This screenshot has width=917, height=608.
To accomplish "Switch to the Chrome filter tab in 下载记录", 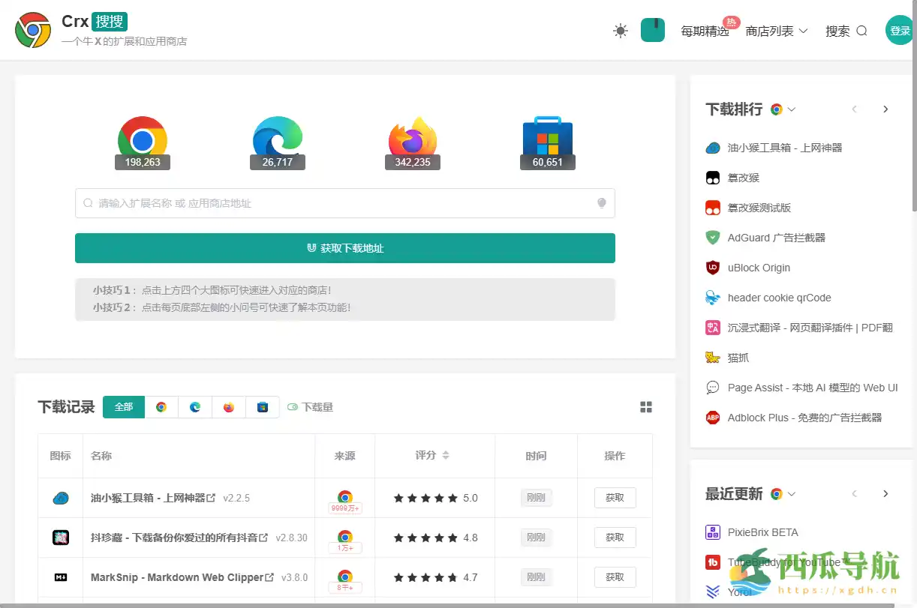I will click(161, 406).
